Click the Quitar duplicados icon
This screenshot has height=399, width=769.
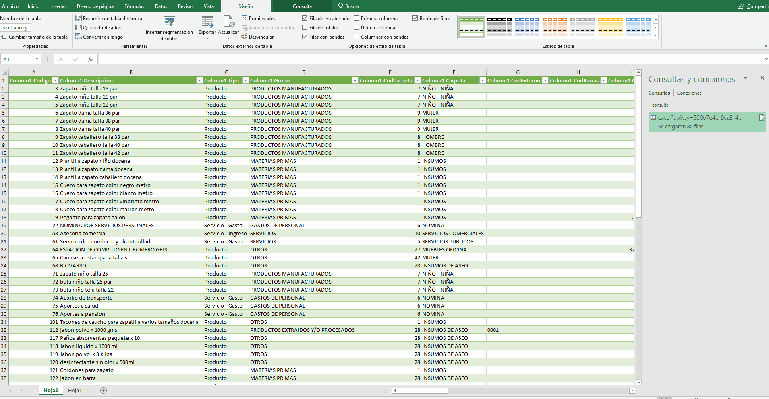(79, 28)
